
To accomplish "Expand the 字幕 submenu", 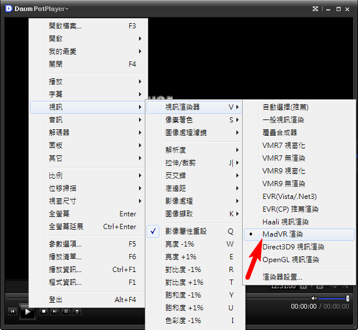I will tap(89, 95).
